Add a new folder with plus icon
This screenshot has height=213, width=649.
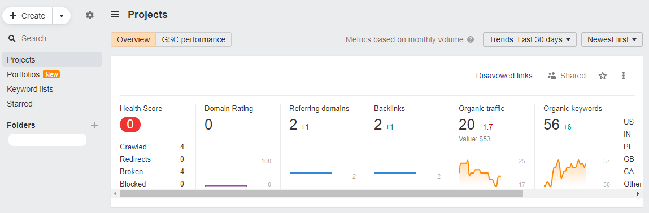(94, 125)
